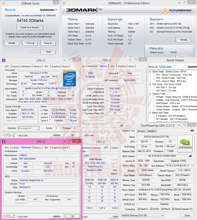Viewport: 197px width, 220px height.
Task: Click the Driver Version field in GPU-Z
Action: pyautogui.click(x=165, y=190)
